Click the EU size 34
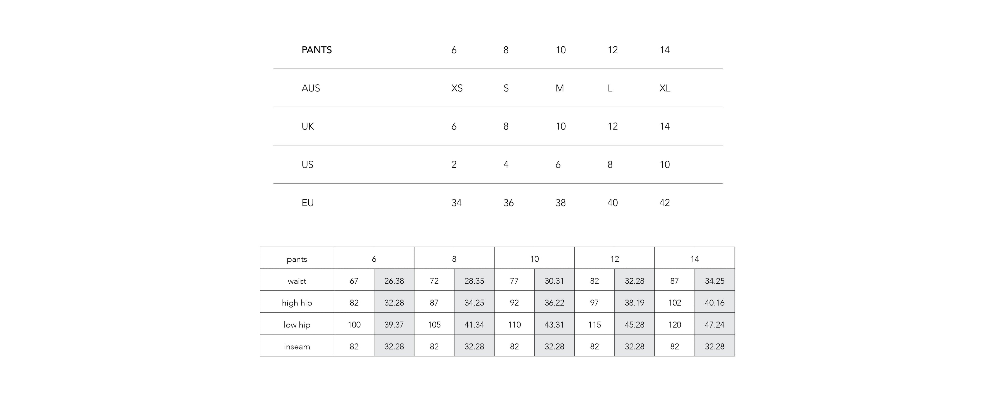 (x=456, y=203)
